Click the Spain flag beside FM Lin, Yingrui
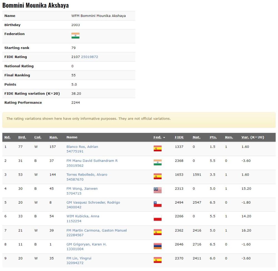Screen dimensions: 278x271 click(x=158, y=260)
